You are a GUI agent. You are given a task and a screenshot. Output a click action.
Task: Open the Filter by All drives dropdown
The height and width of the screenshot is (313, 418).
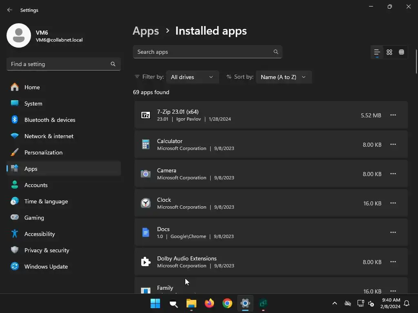tap(192, 77)
